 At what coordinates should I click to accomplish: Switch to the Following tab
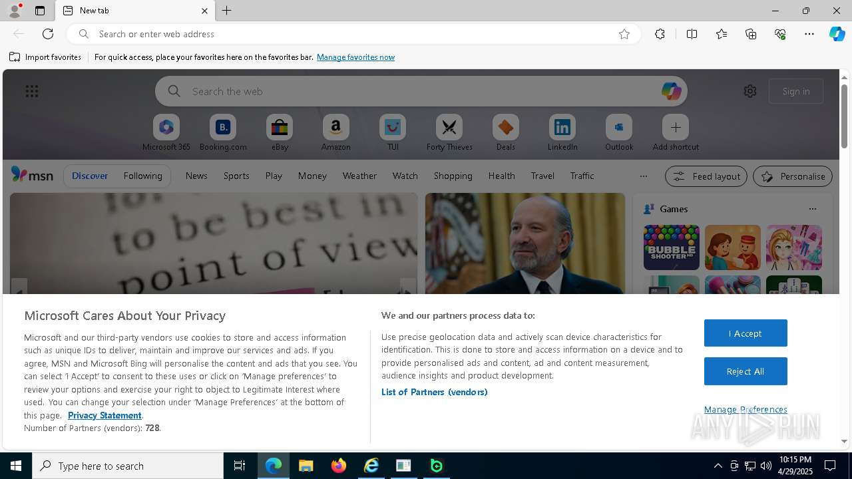pyautogui.click(x=142, y=176)
